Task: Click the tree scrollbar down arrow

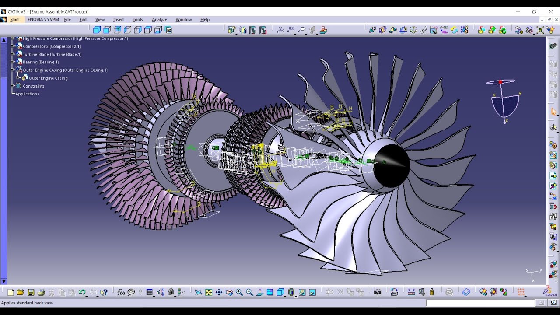Action: 4,281
